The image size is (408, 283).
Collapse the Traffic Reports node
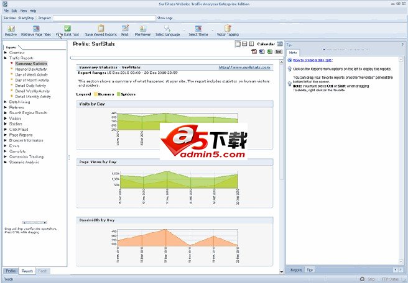coord(6,58)
